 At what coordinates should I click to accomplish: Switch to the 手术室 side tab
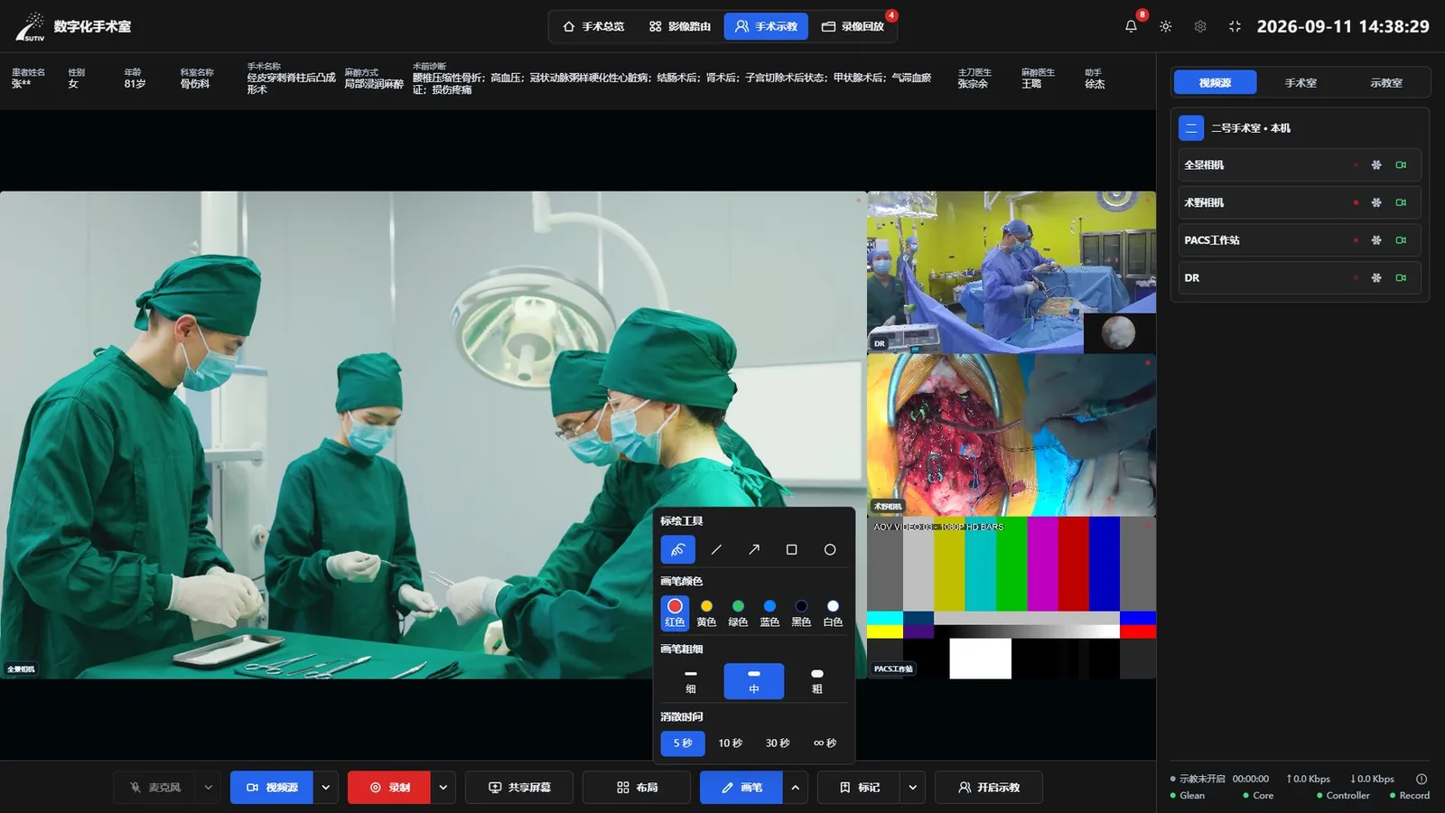click(1300, 82)
